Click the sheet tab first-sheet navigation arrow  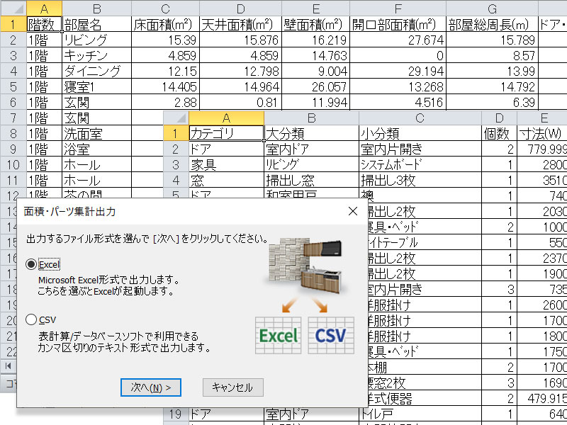click(x=9, y=365)
